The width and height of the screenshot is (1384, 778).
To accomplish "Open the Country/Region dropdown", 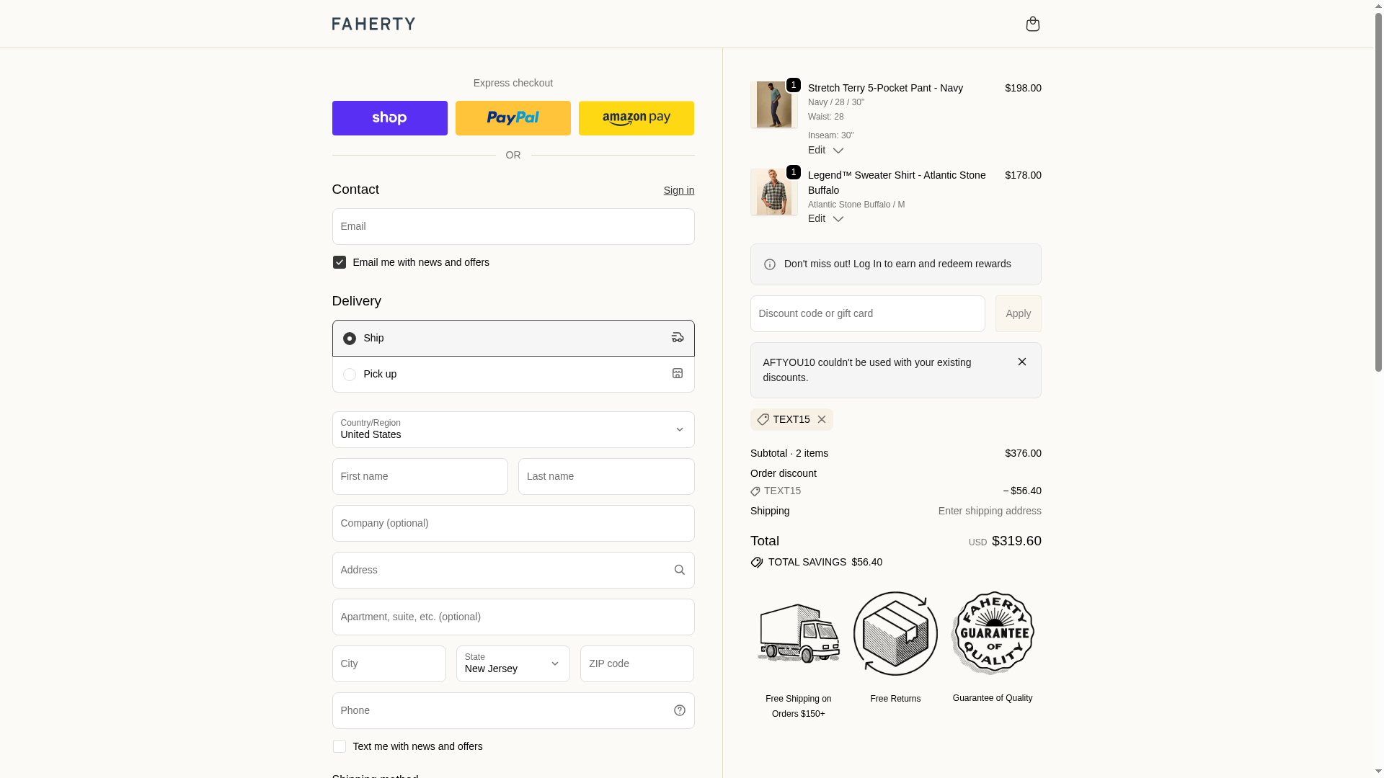I will point(513,429).
